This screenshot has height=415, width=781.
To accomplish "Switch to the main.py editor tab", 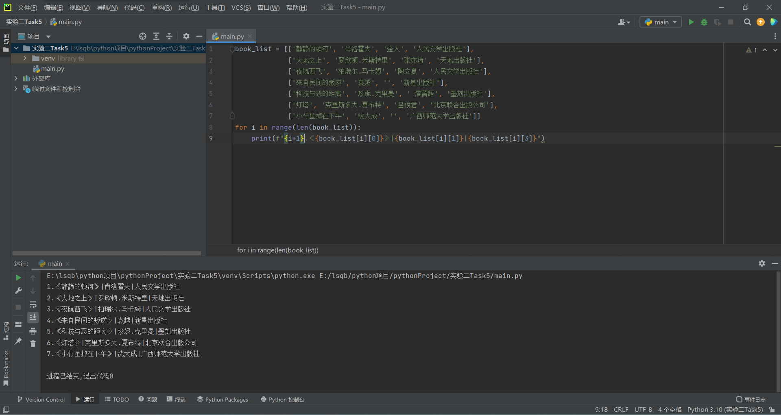I will coord(232,36).
